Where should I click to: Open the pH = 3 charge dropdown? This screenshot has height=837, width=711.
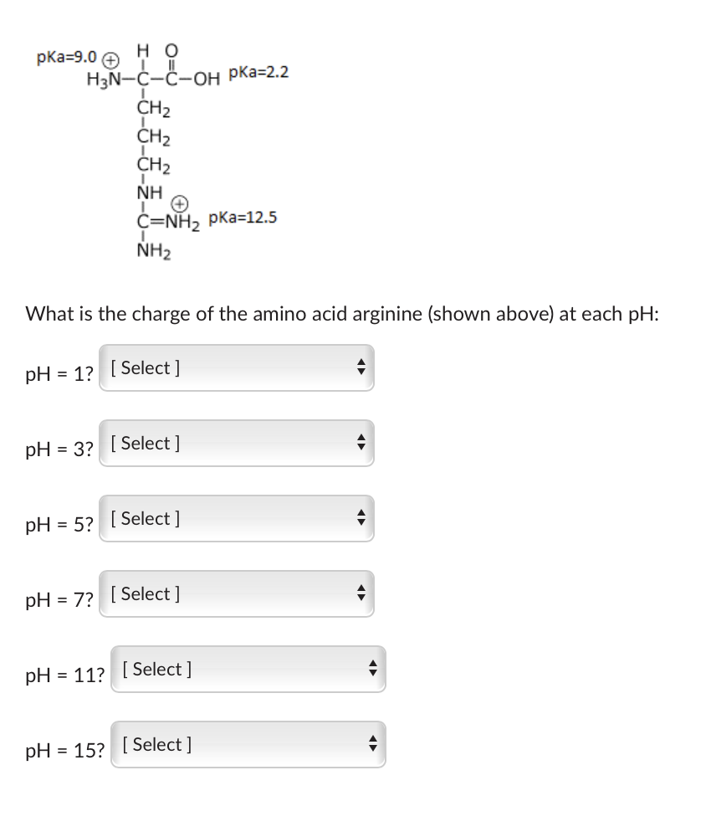tap(236, 442)
